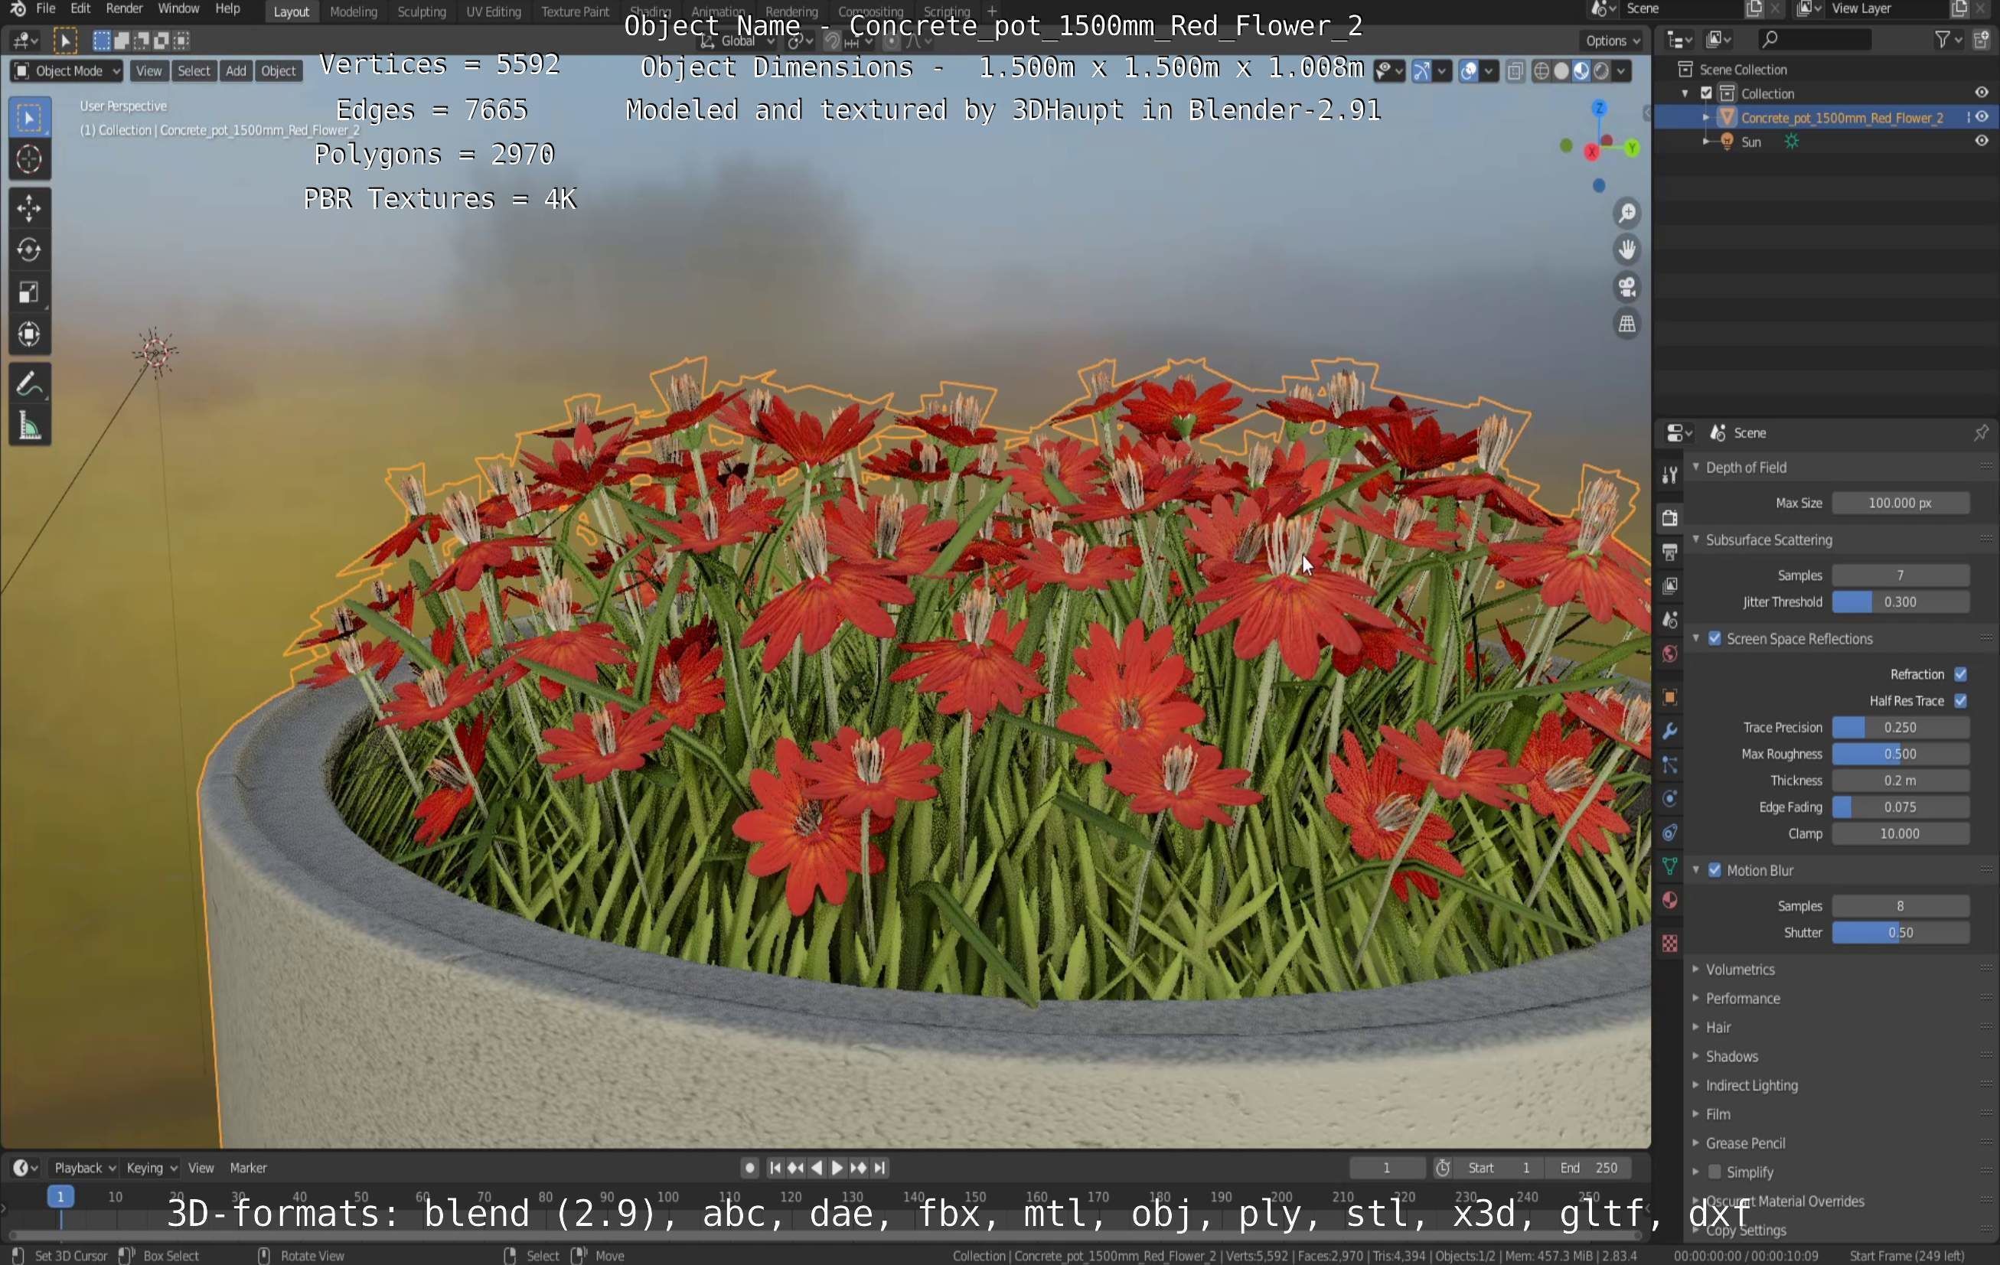Click the Add button in viewport header
This screenshot has width=2000, height=1265.
coord(236,71)
